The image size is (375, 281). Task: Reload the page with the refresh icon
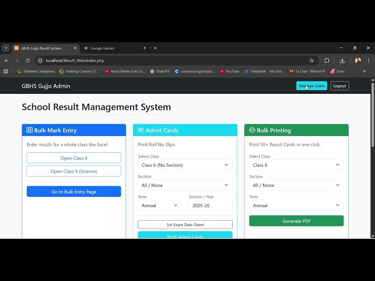28,61
